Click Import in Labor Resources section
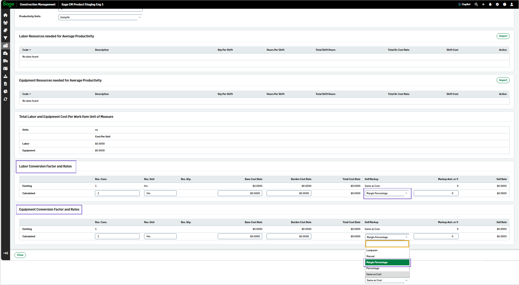519x285 pixels. [503, 36]
